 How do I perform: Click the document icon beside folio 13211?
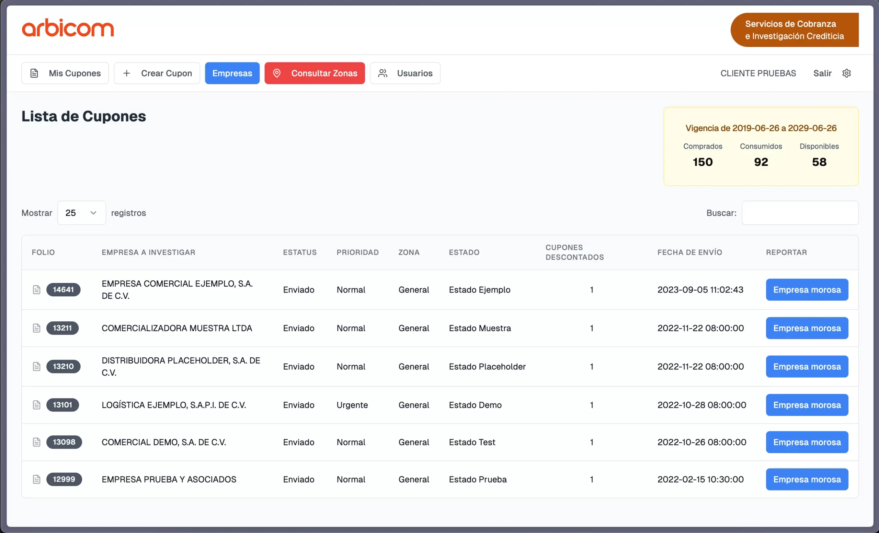(36, 328)
